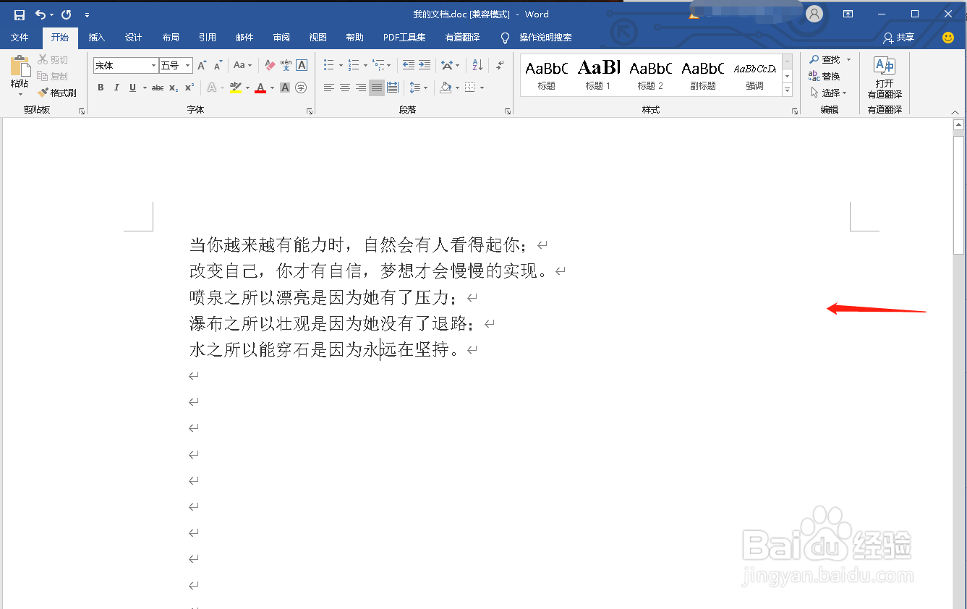Image resolution: width=967 pixels, height=609 pixels.
Task: Click the distributed alignment icon
Action: pos(393,88)
